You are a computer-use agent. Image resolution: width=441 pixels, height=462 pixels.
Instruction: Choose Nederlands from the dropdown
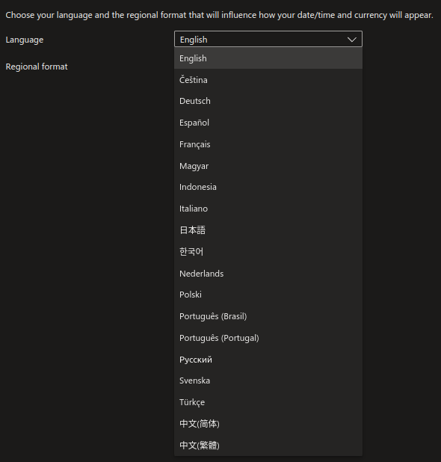(x=268, y=274)
